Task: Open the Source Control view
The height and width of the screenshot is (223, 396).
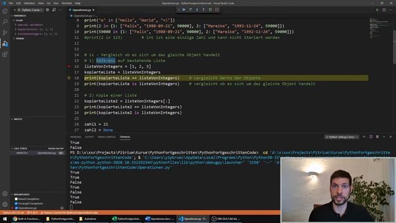Action: pyautogui.click(x=5, y=33)
